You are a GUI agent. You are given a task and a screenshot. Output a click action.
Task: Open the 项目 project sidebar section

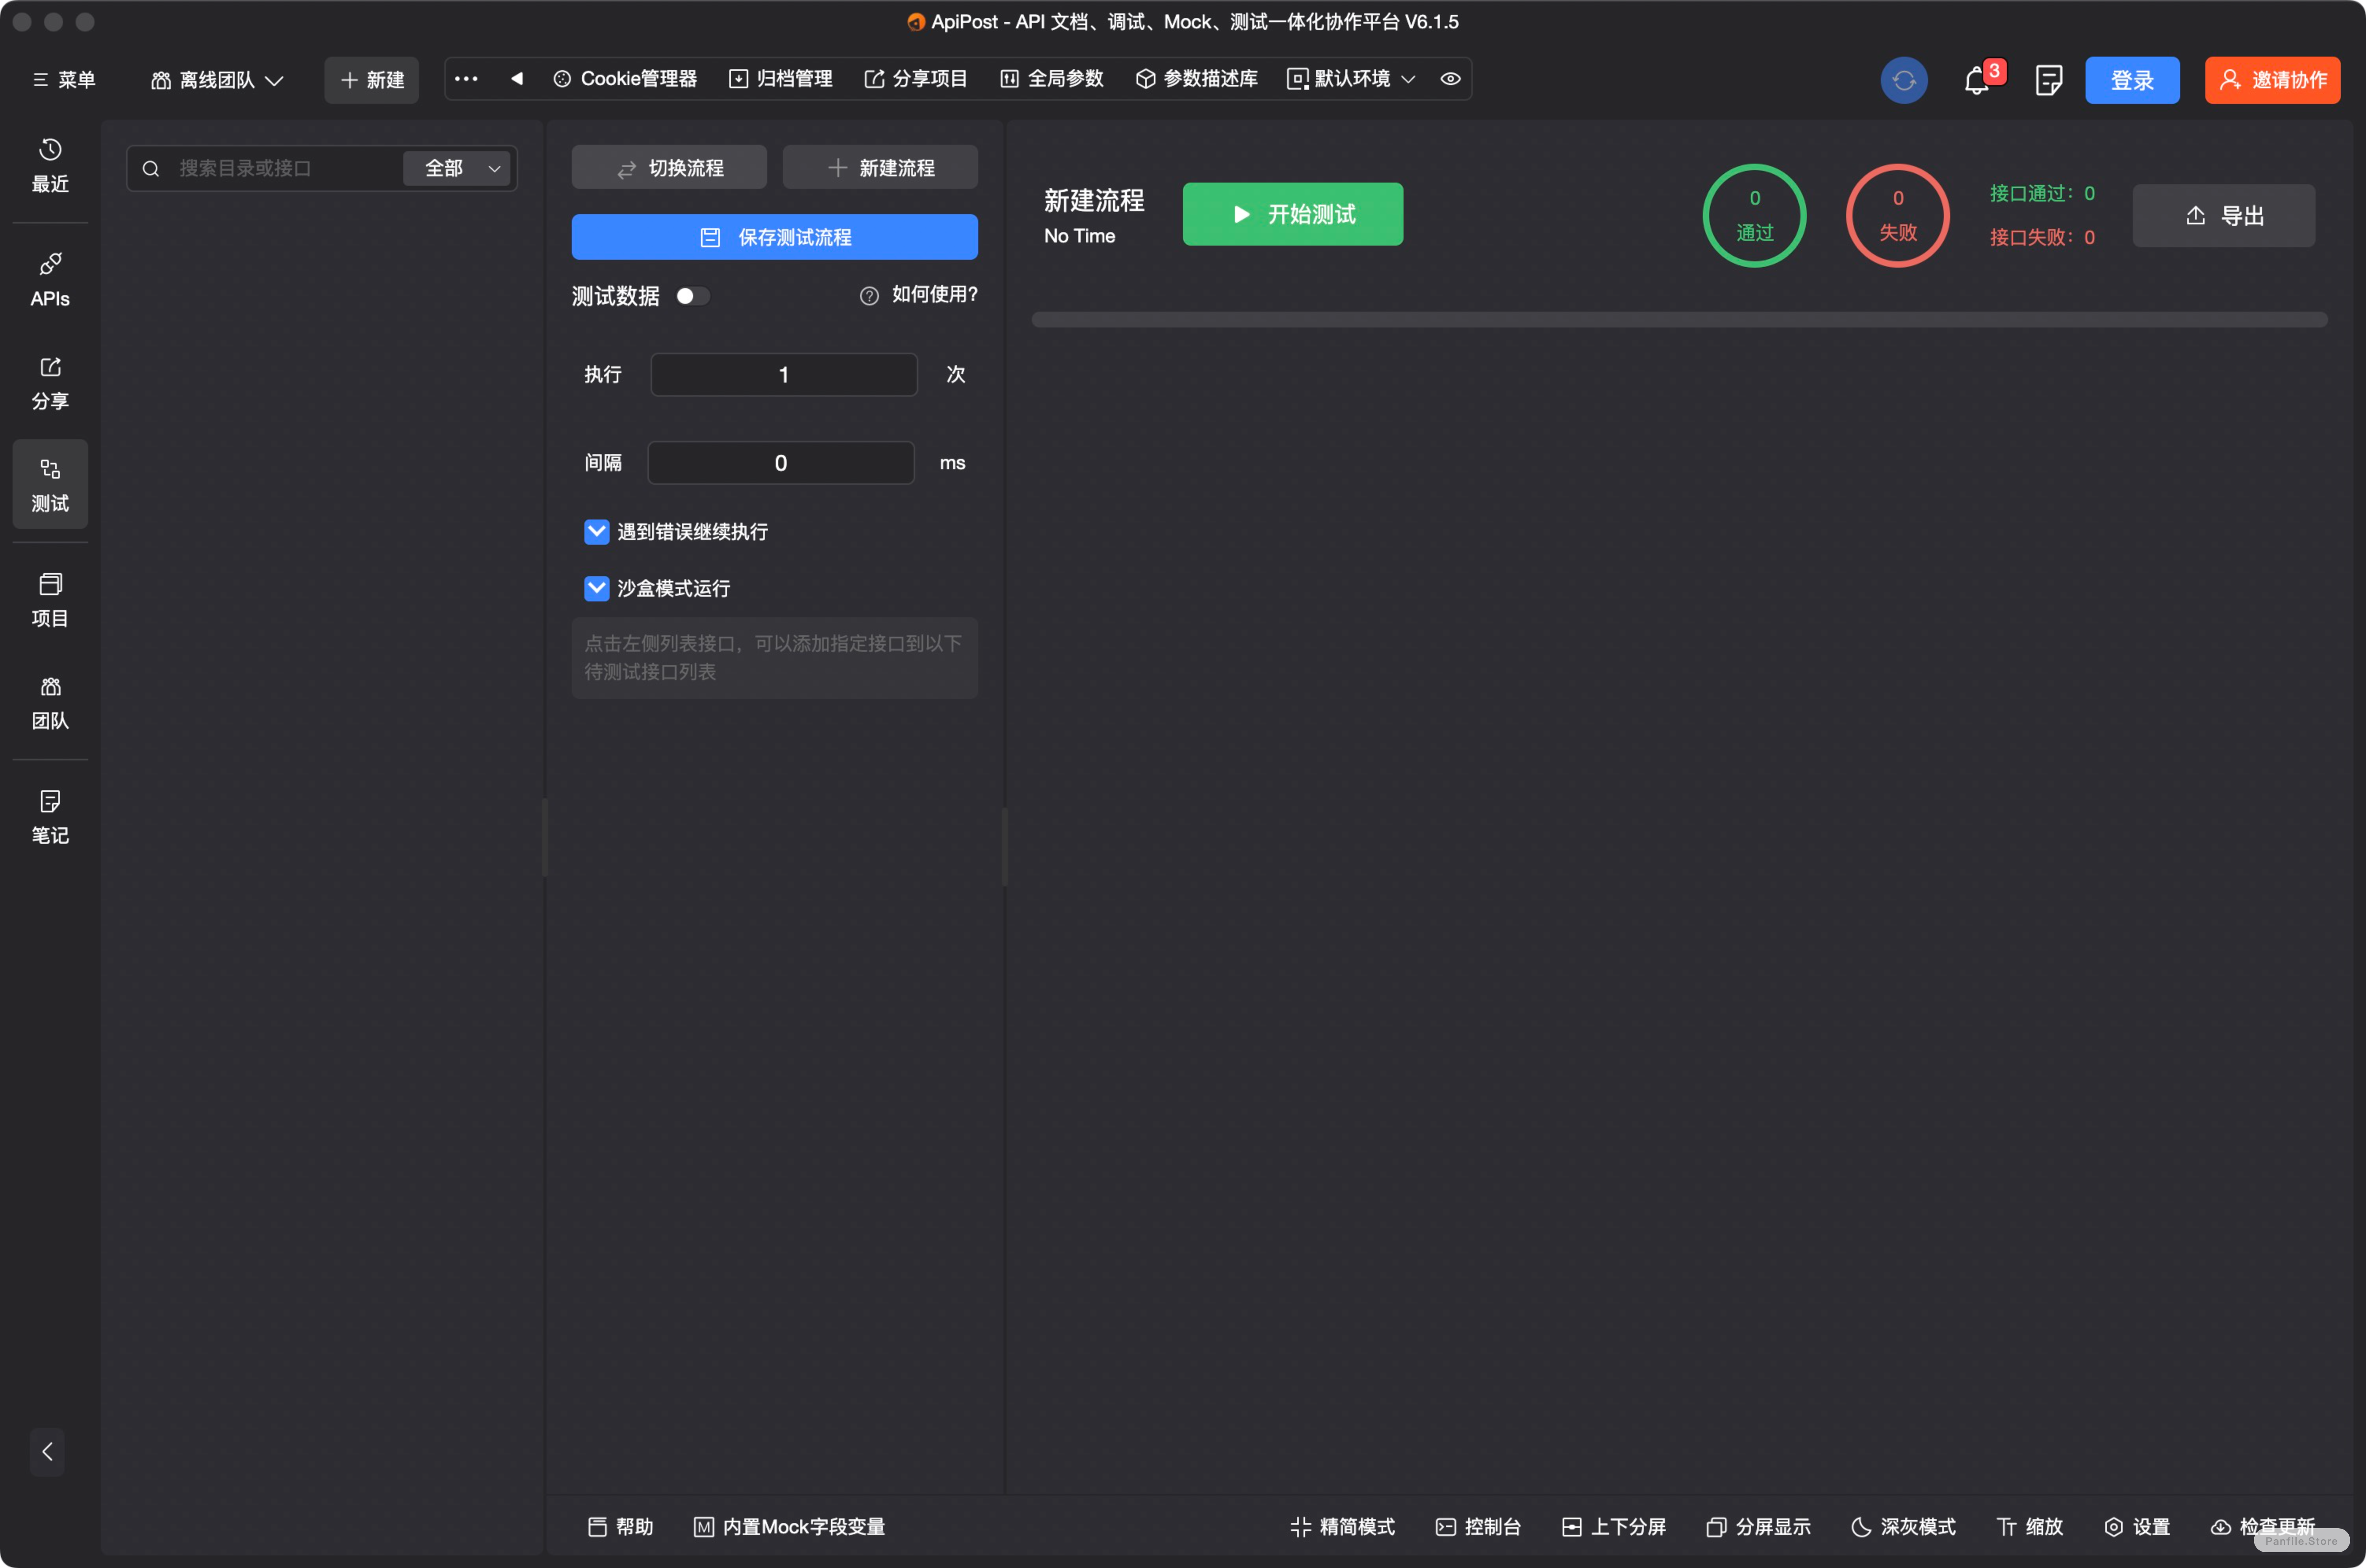pyautogui.click(x=50, y=600)
